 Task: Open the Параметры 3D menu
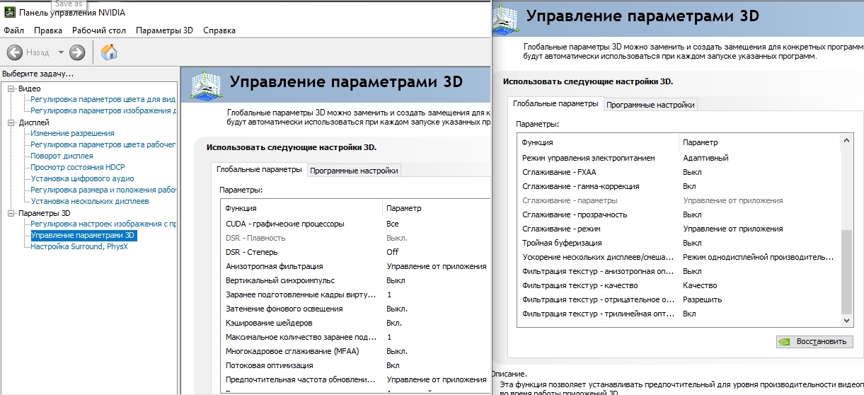click(164, 30)
